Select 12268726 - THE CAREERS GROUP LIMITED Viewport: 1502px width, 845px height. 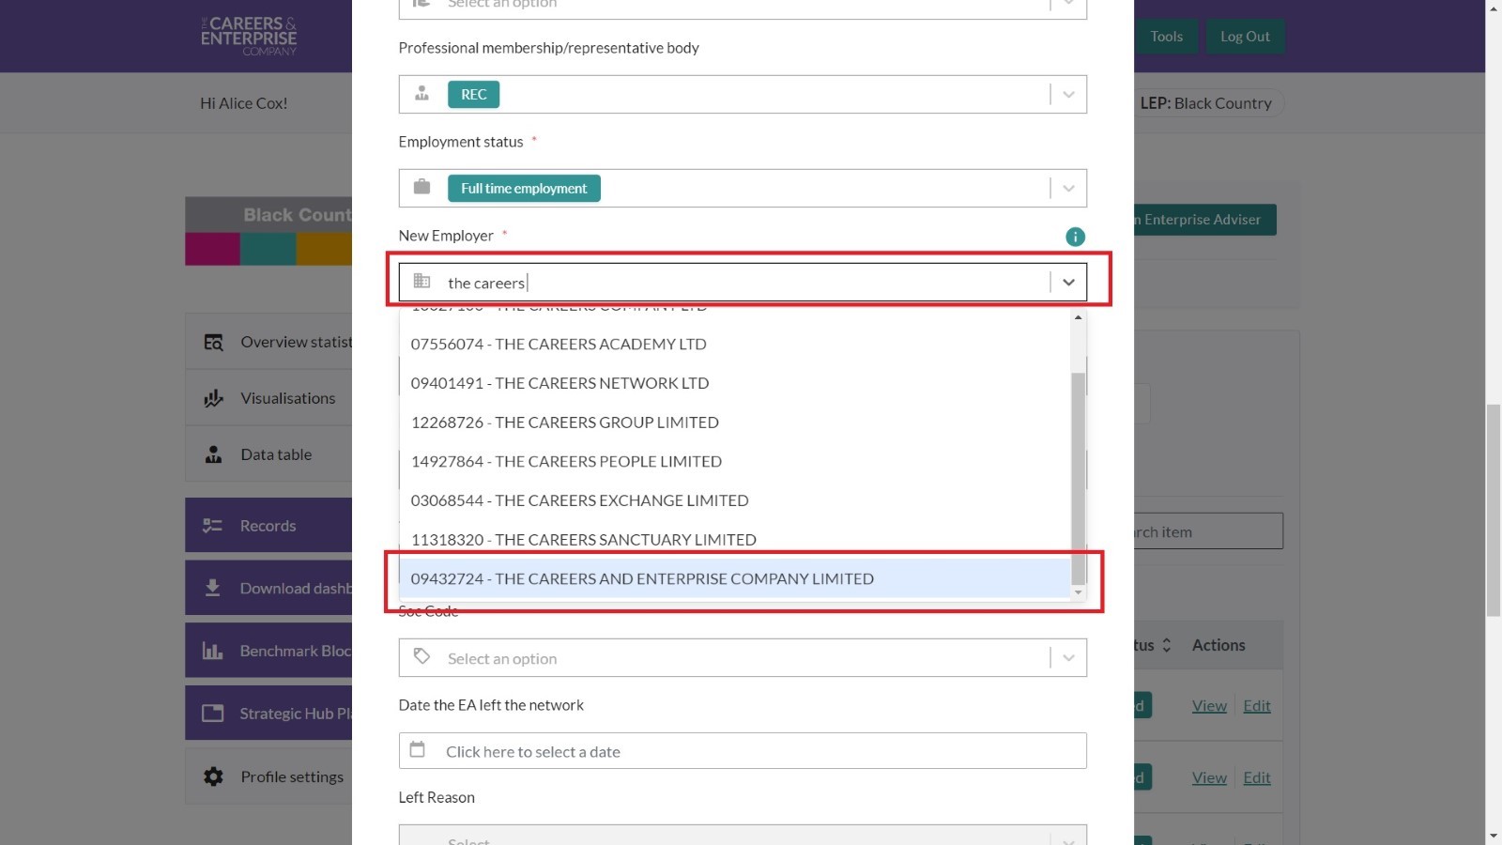click(x=735, y=422)
